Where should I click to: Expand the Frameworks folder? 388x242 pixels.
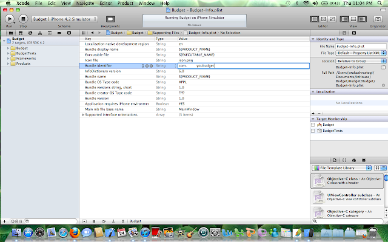(8, 59)
